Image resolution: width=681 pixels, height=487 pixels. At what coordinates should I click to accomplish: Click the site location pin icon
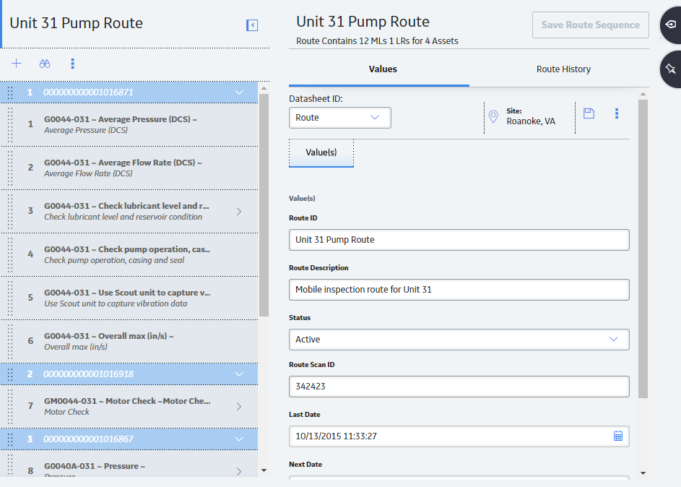click(x=493, y=116)
